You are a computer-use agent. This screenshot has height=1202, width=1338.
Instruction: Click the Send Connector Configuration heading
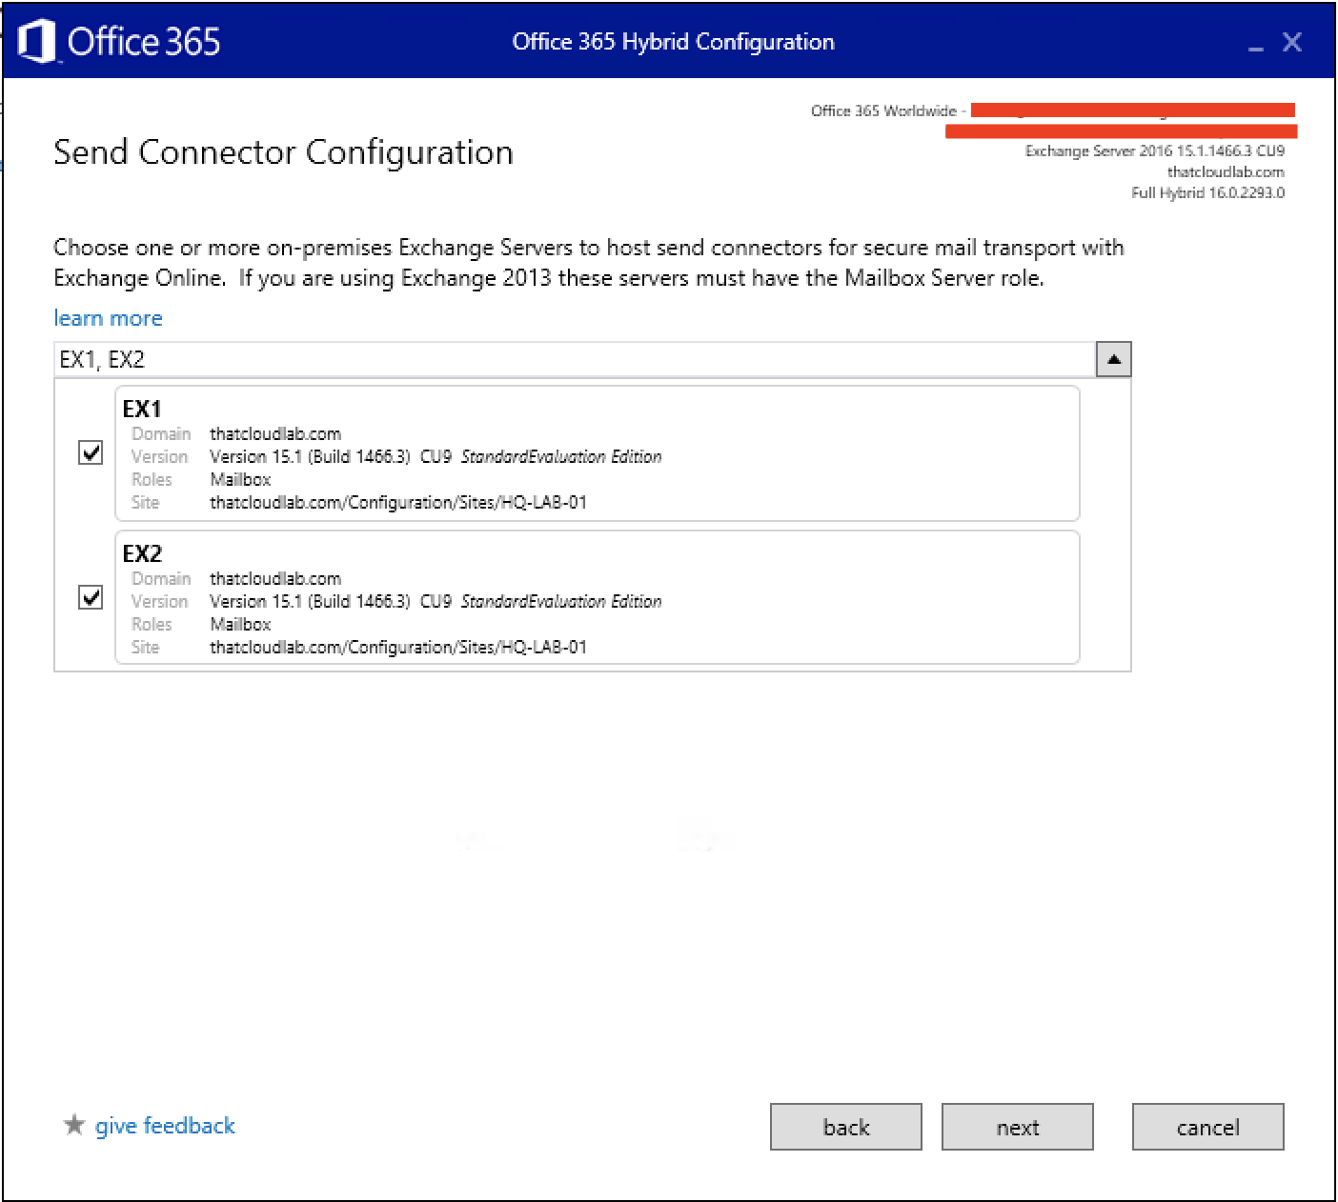point(283,152)
